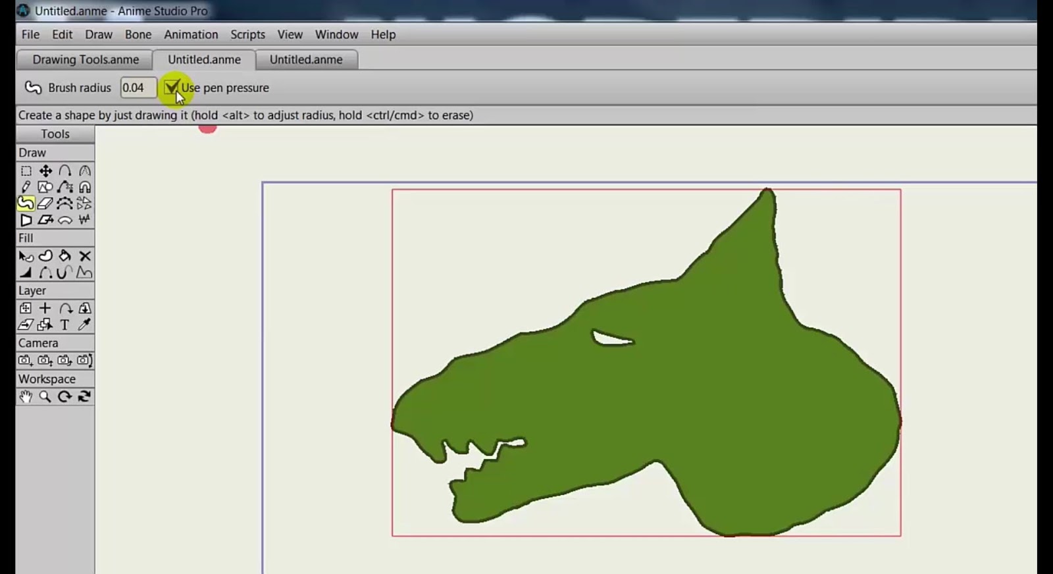Select the highlighted Blob Brush tool

coord(26,203)
